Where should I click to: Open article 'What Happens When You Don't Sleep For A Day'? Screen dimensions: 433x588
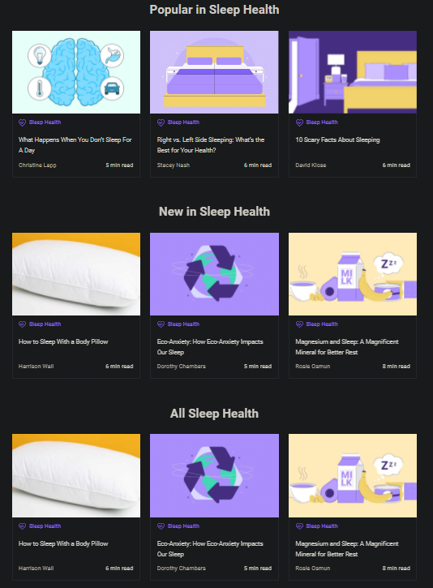[x=75, y=144]
